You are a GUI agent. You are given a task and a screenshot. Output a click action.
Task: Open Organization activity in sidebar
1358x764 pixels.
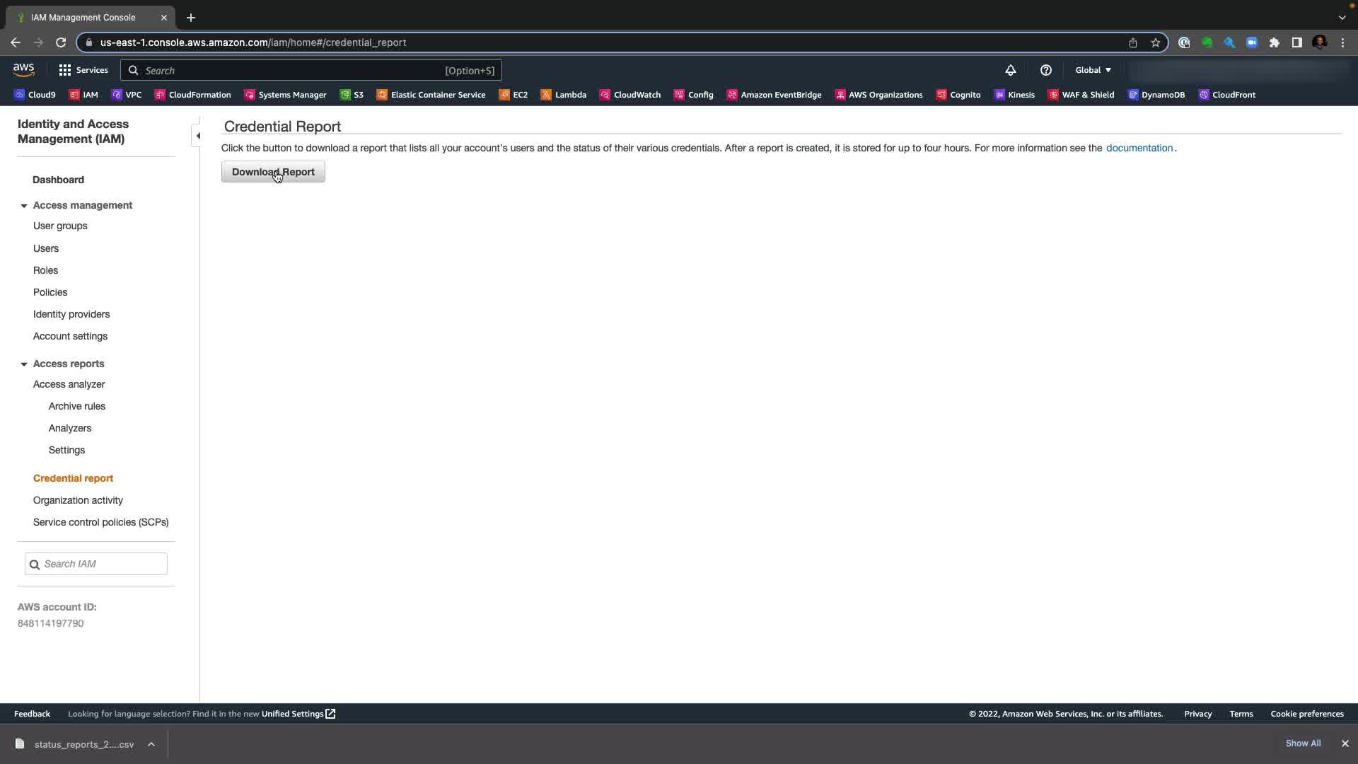tap(78, 500)
